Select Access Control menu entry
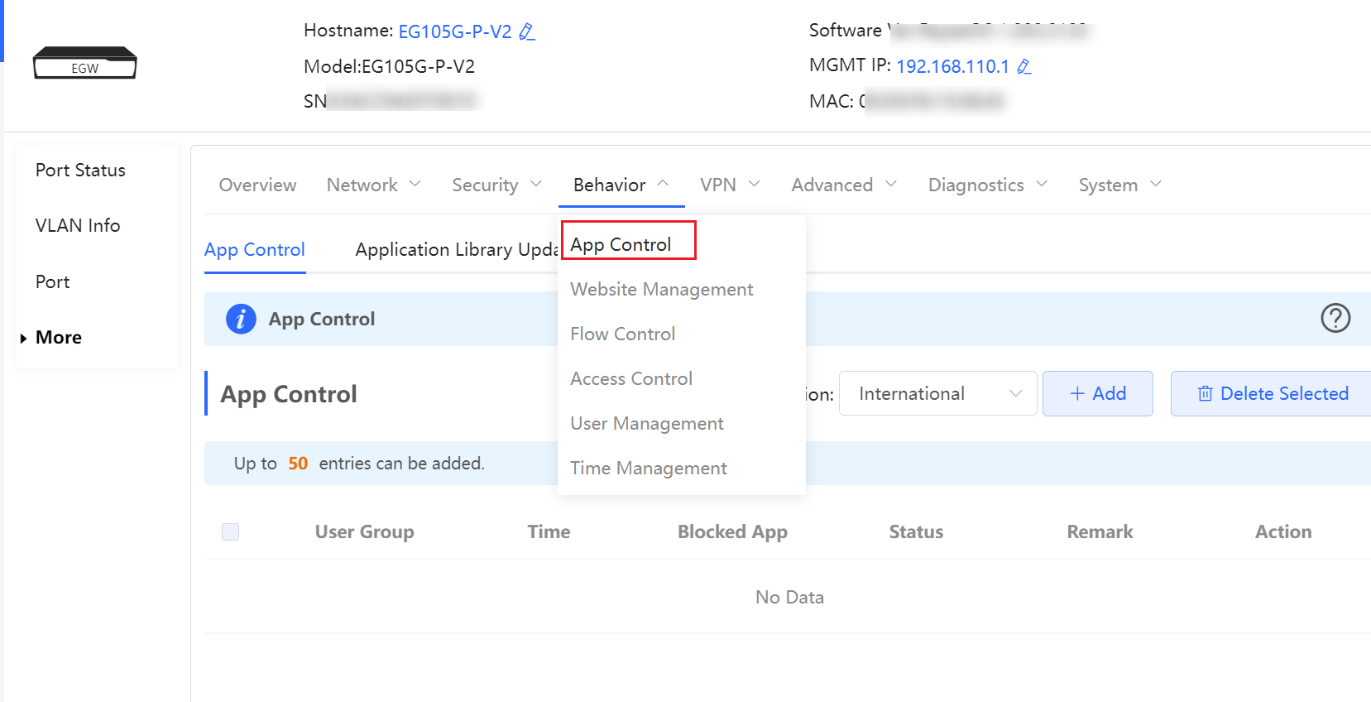 630,379
